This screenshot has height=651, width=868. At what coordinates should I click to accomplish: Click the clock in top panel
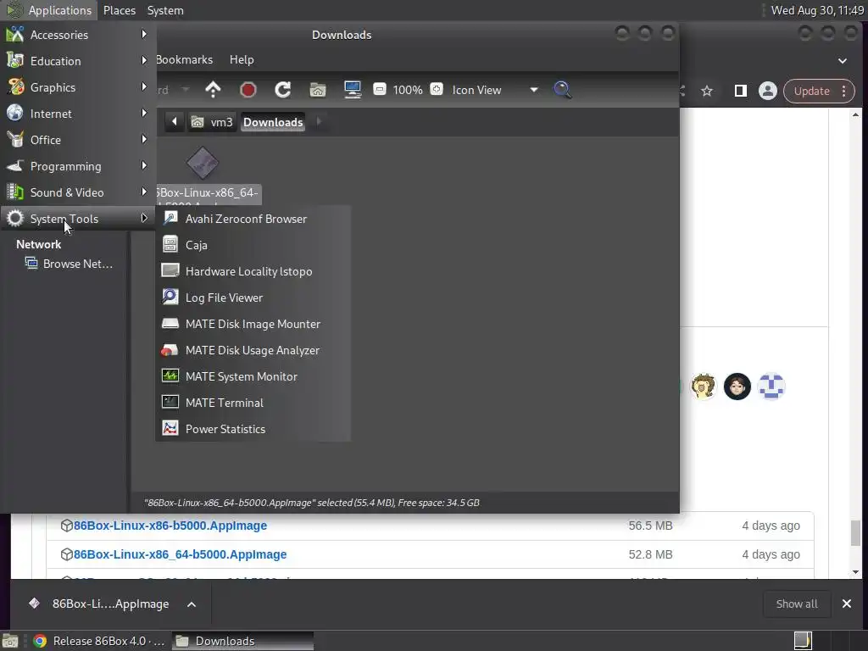point(817,10)
